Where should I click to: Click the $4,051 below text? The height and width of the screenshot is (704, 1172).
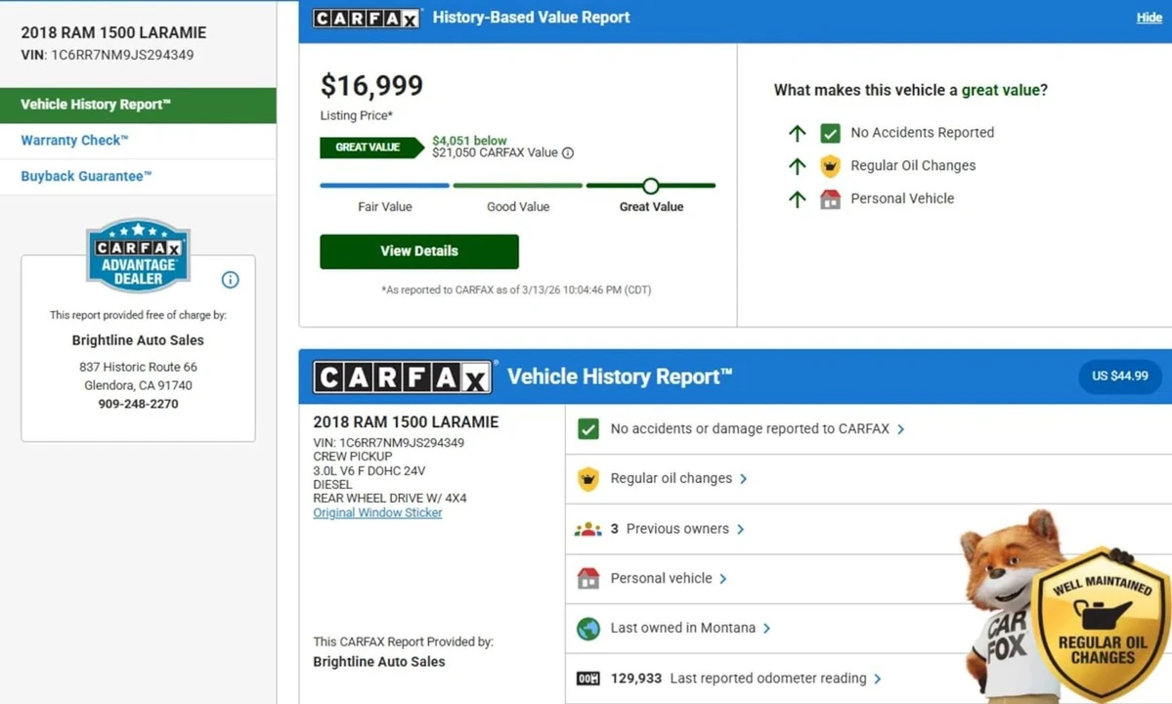pyautogui.click(x=469, y=141)
